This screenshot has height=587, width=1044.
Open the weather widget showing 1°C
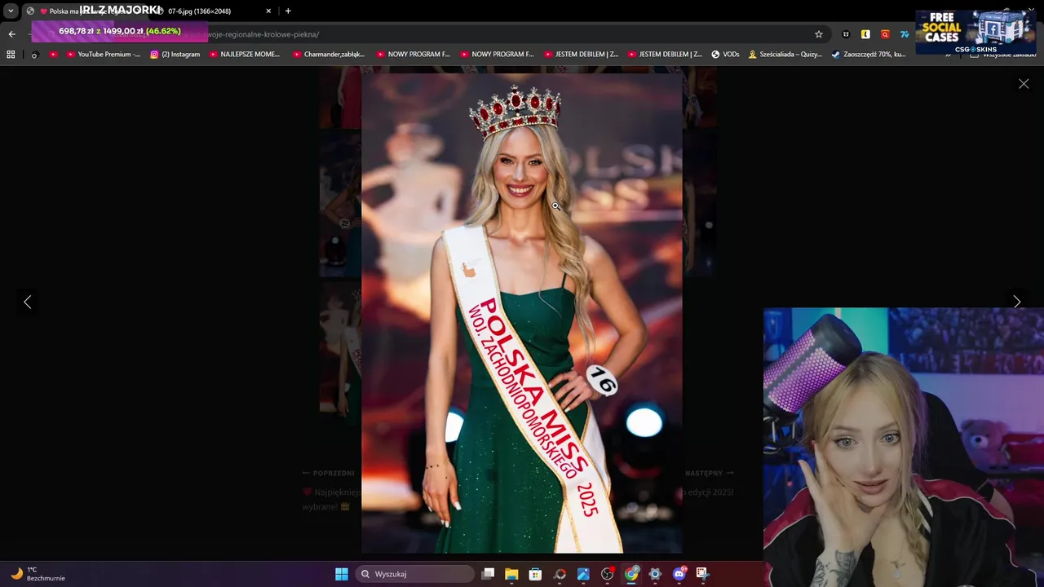[38, 574]
